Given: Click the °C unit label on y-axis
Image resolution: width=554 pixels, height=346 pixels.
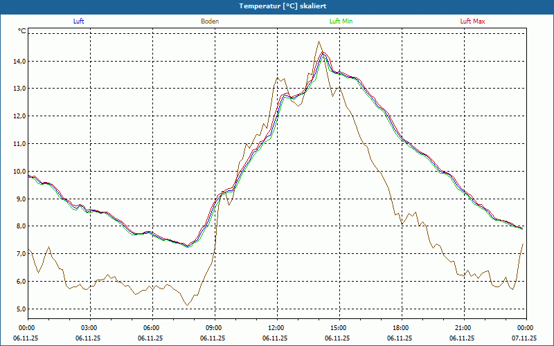Looking at the screenshot, I should tap(22, 31).
